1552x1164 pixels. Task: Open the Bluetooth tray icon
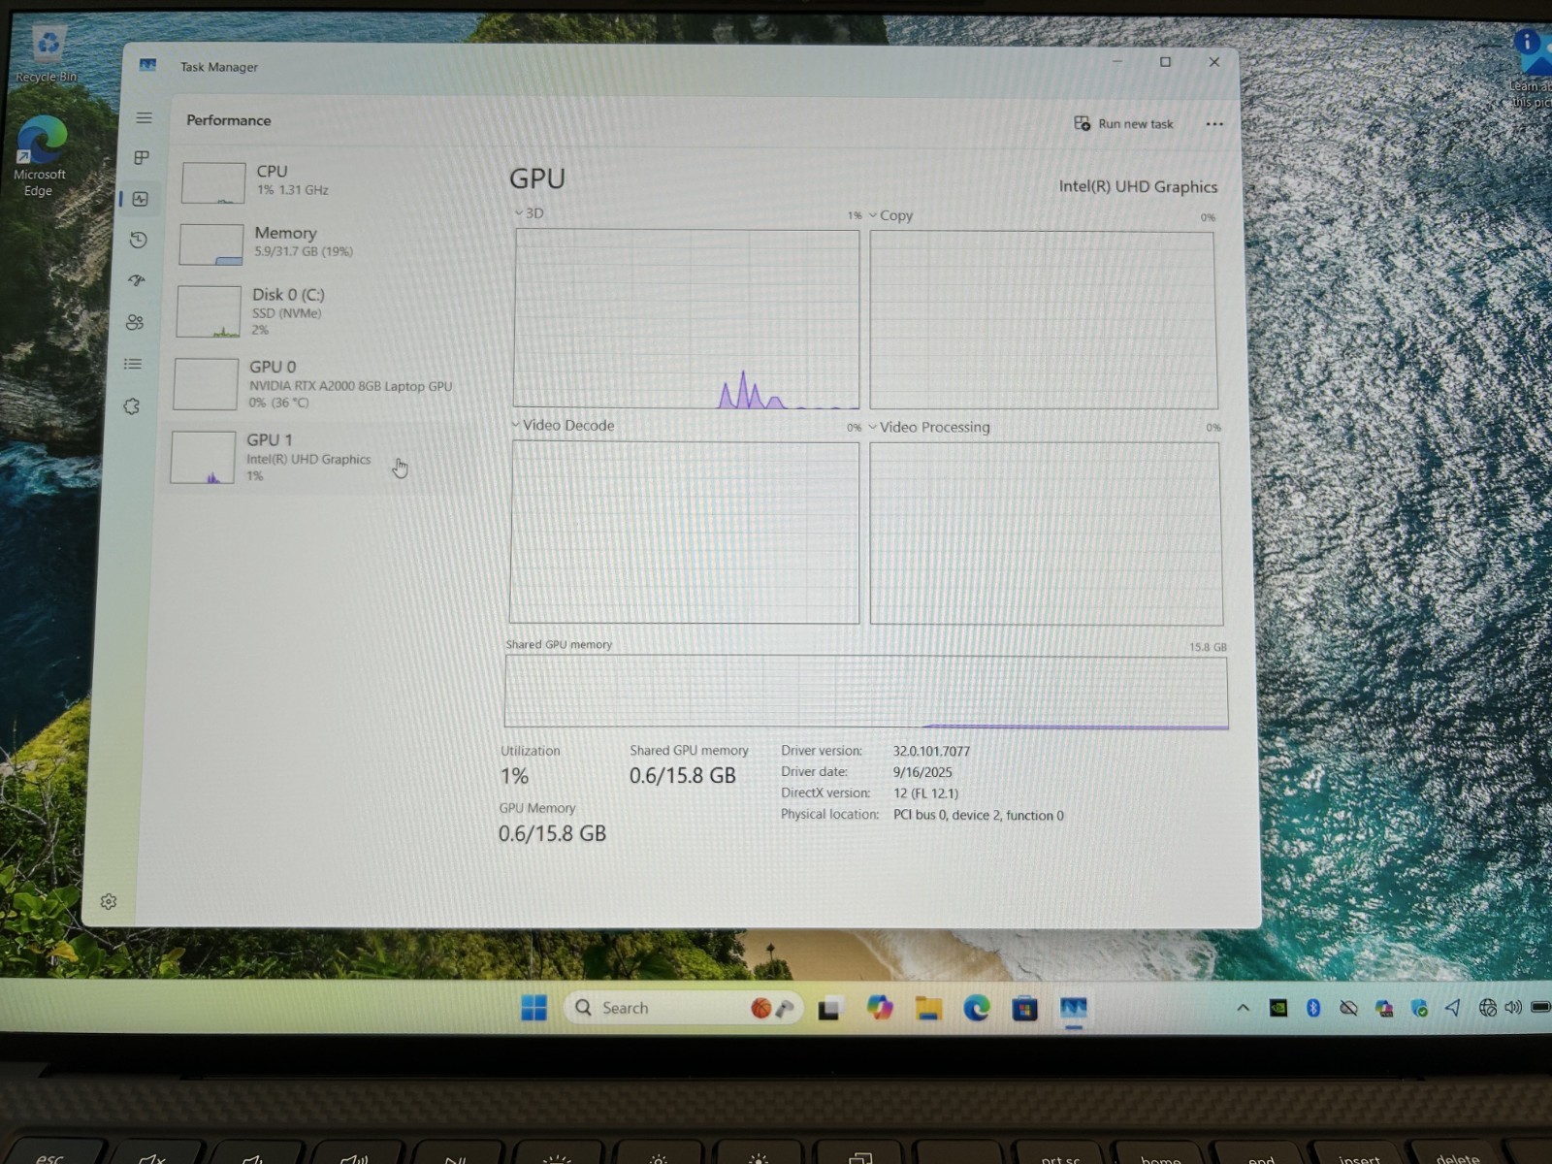pyautogui.click(x=1313, y=1008)
